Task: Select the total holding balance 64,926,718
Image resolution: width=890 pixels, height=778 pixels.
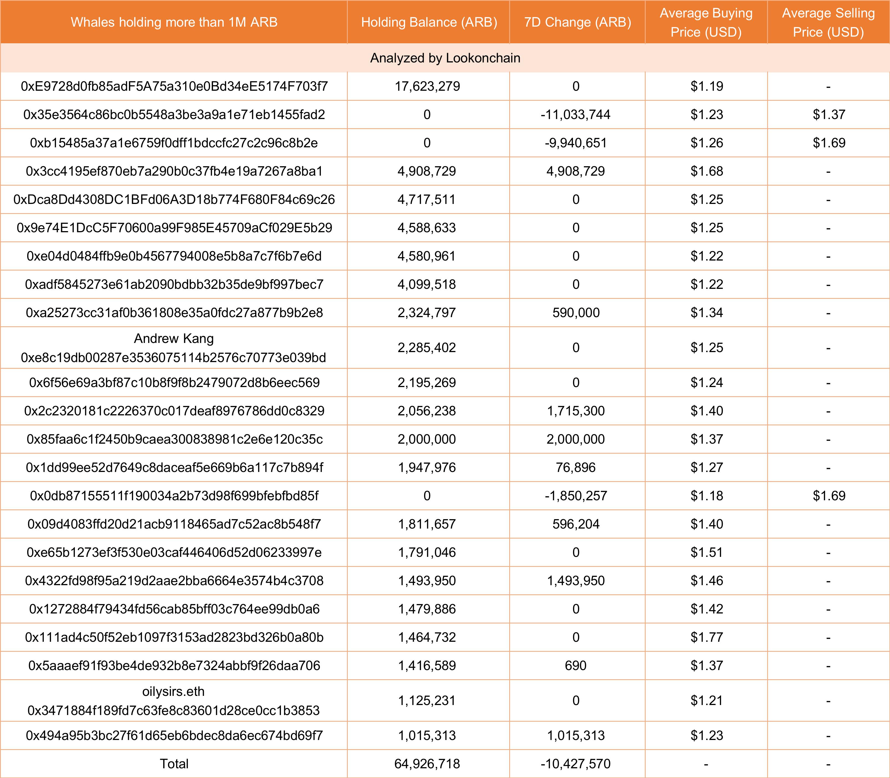Action: coord(427,764)
